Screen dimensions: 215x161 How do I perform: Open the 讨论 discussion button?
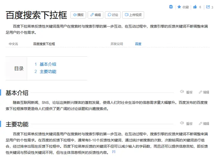point(113,15)
